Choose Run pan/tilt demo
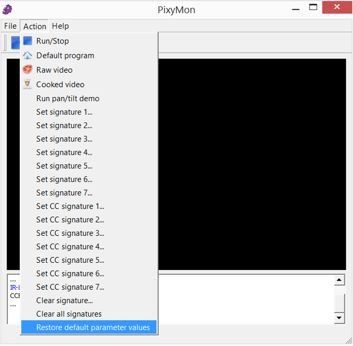The width and height of the screenshot is (353, 346). click(x=89, y=99)
